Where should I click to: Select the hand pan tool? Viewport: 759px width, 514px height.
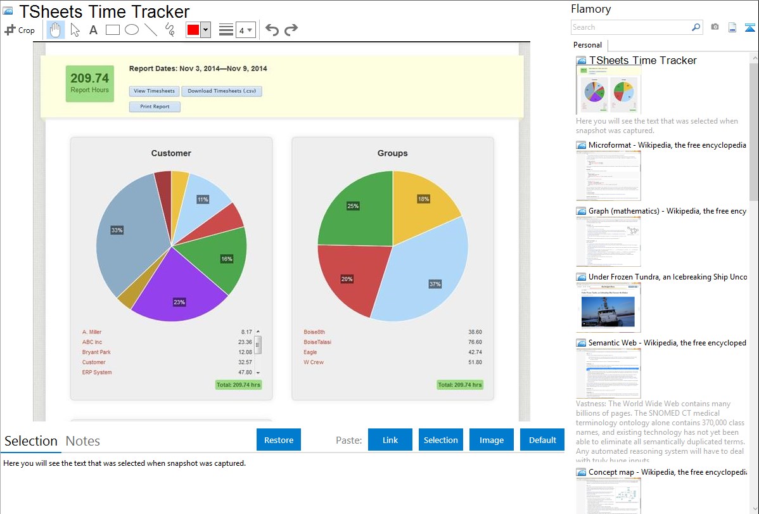[x=55, y=30]
